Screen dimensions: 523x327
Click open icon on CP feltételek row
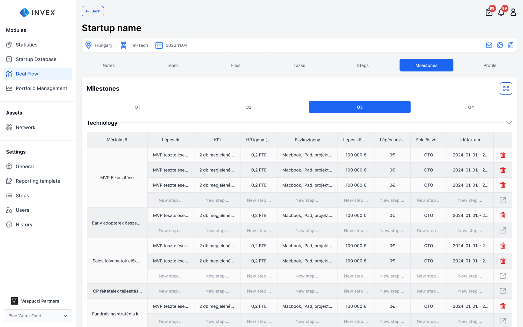(x=503, y=291)
